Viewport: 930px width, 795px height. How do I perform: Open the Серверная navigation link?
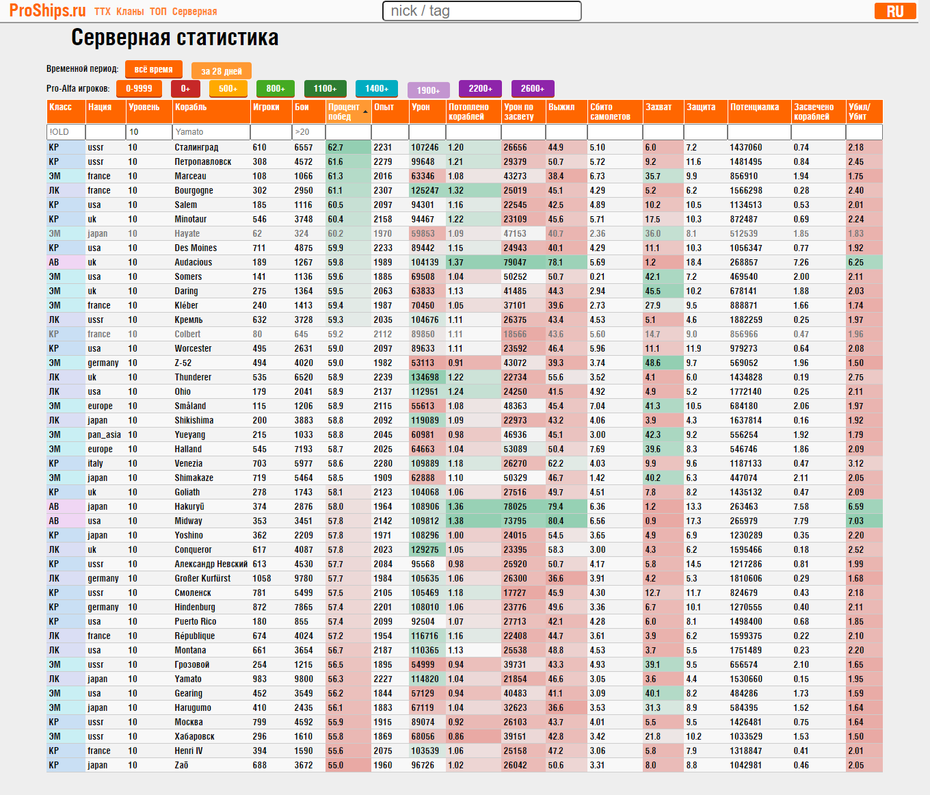pos(194,12)
